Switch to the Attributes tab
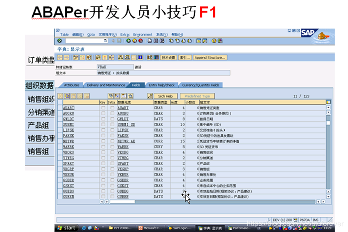Viewport: 348px width, 232px height. tap(72, 85)
